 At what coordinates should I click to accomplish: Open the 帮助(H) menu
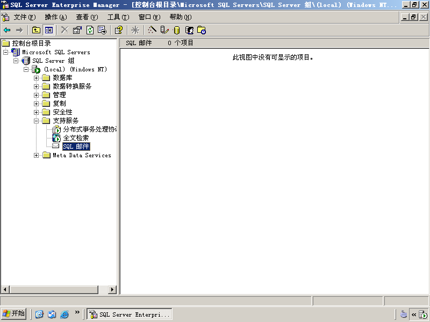pyautogui.click(x=181, y=17)
